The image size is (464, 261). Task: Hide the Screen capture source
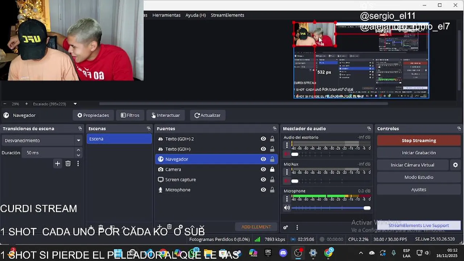tap(263, 179)
